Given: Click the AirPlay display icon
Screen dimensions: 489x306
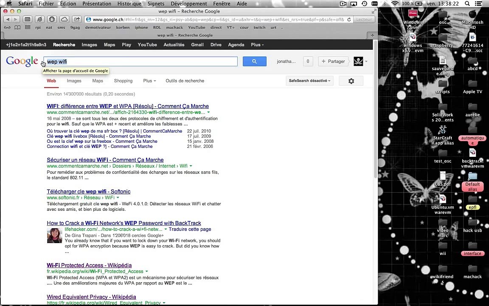Looking at the screenshot, I should click(x=354, y=3).
